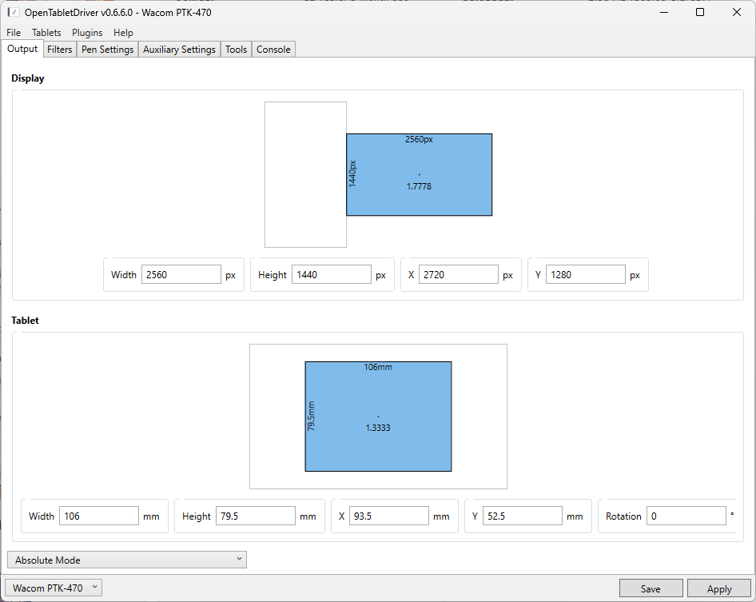The height and width of the screenshot is (602, 756).
Task: Open the Auxiliary Settings tab
Action: (x=179, y=50)
